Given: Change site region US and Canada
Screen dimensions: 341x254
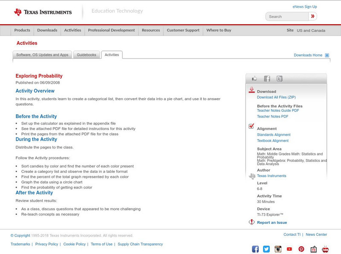Looking at the screenshot, I should [311, 31].
